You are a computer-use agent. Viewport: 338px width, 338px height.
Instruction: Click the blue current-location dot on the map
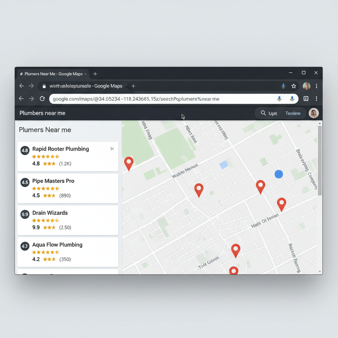(279, 174)
